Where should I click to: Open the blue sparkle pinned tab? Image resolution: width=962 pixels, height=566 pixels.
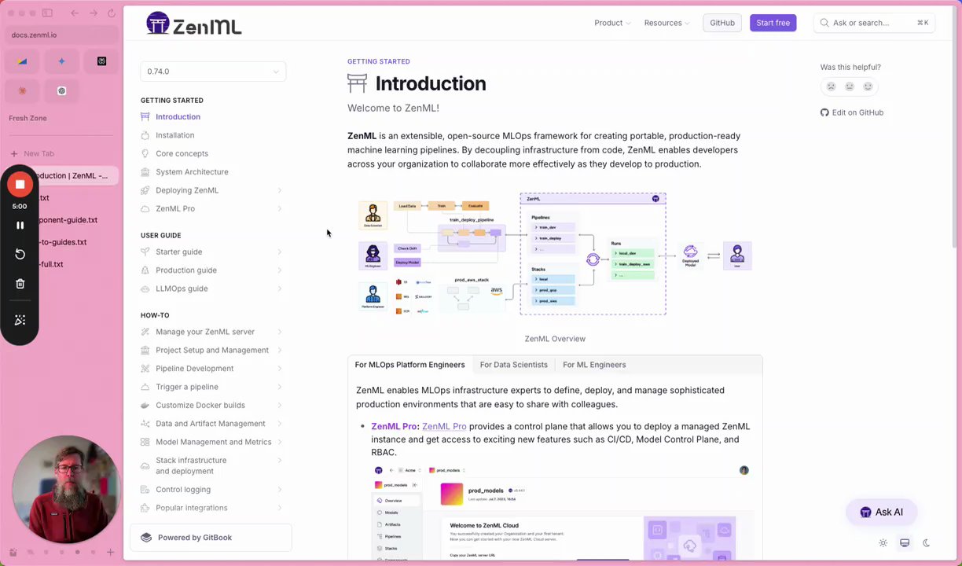tap(61, 61)
